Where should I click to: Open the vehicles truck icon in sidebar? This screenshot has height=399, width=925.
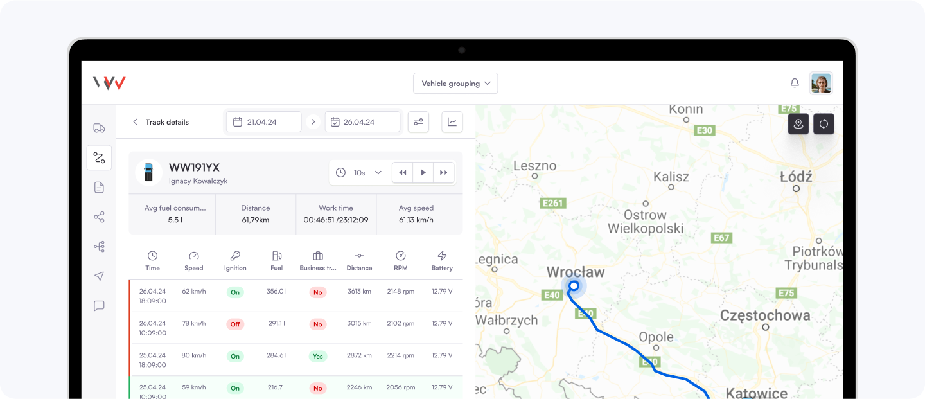(x=99, y=128)
